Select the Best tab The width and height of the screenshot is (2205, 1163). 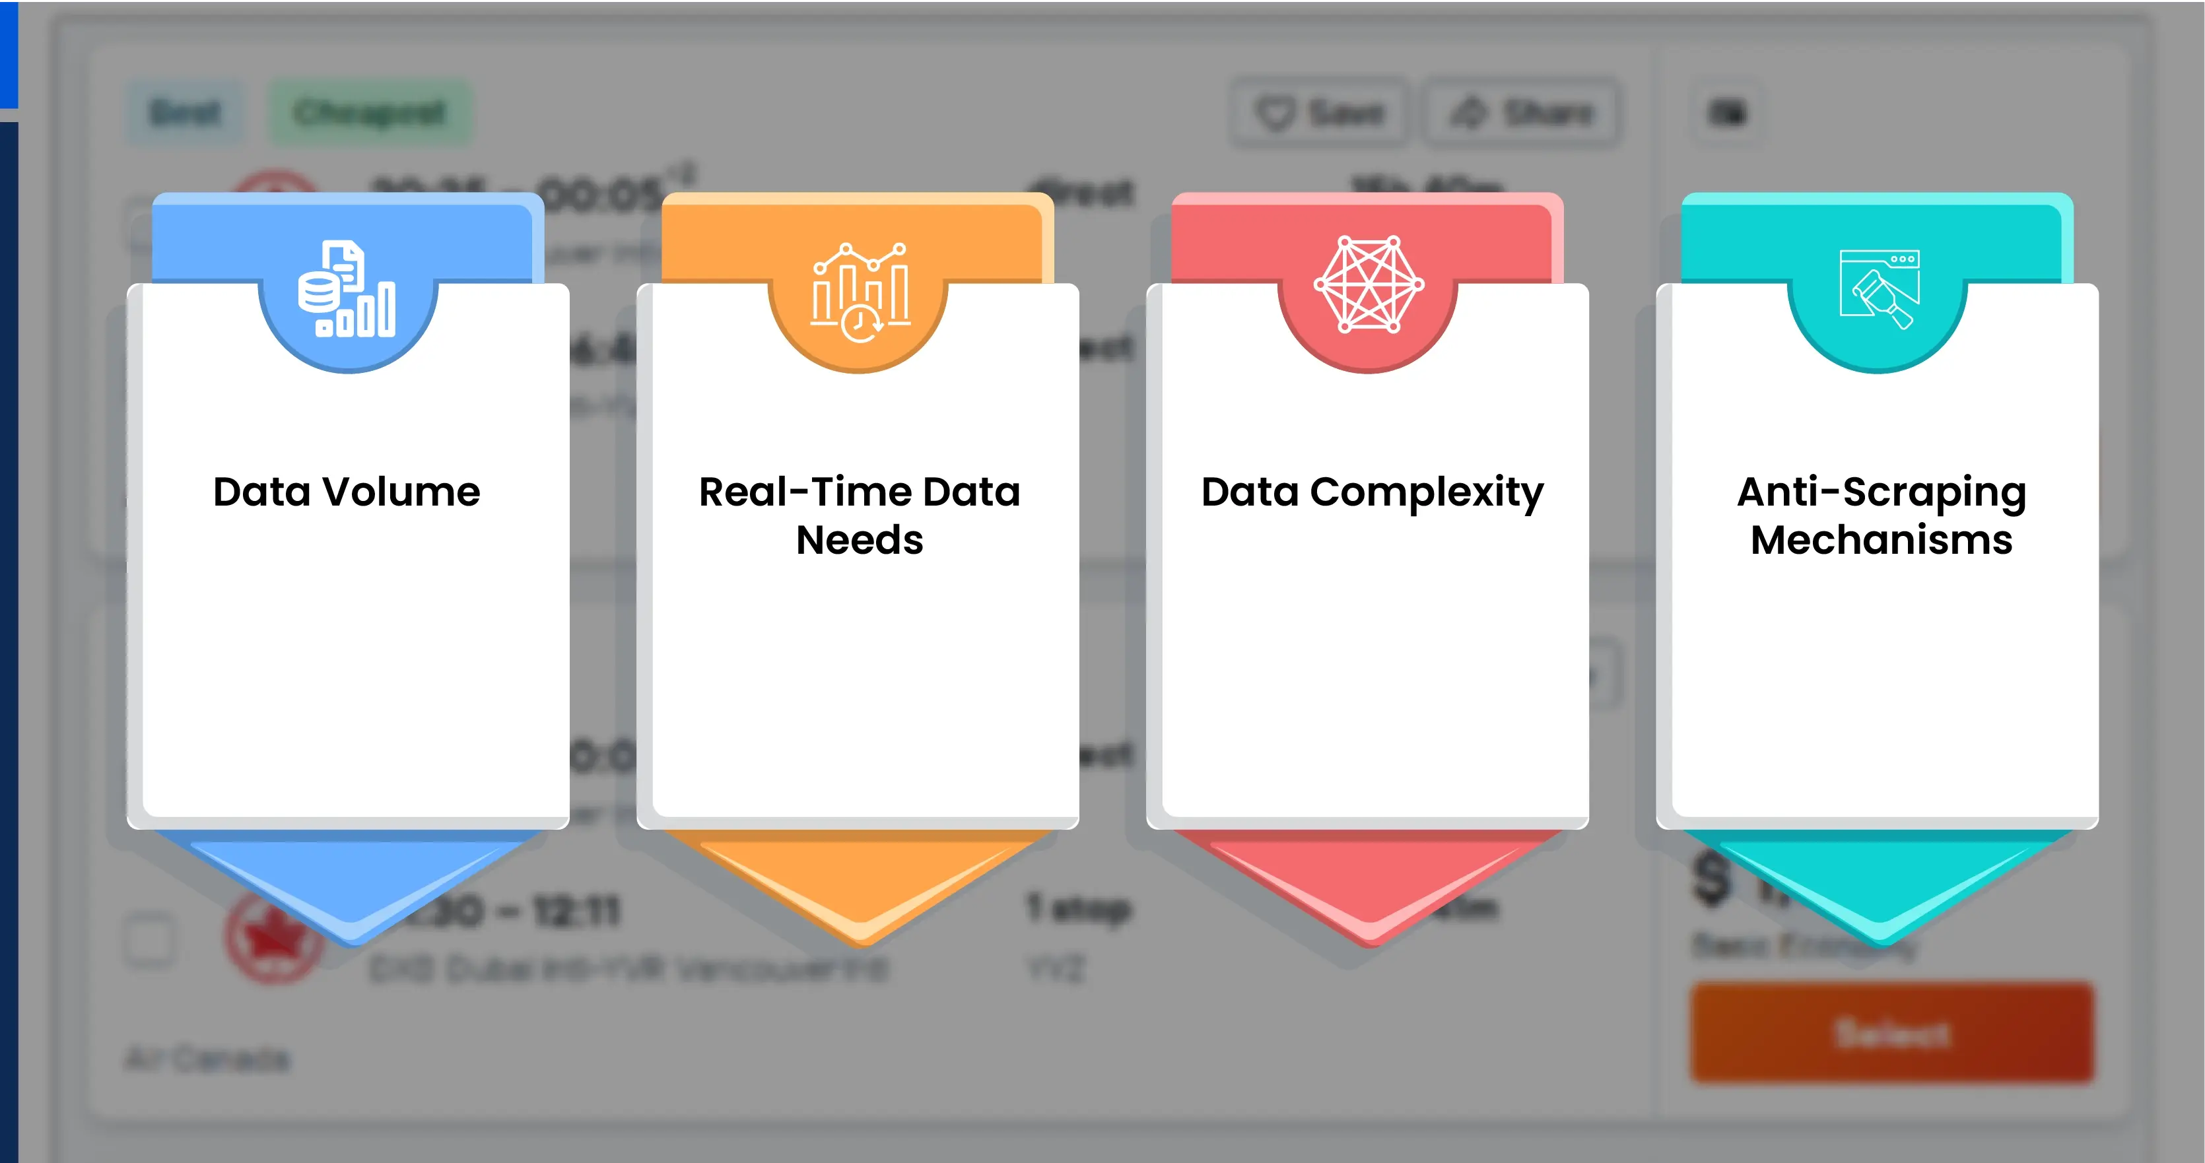tap(185, 113)
